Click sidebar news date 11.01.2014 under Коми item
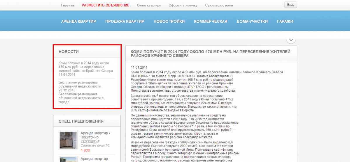350x162 pixels. point(67,75)
